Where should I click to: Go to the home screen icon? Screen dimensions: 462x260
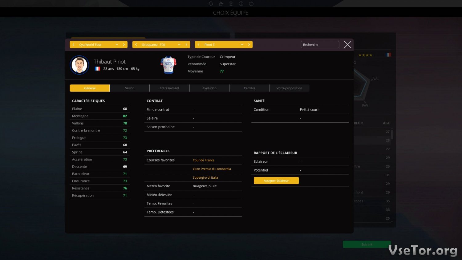[221, 4]
